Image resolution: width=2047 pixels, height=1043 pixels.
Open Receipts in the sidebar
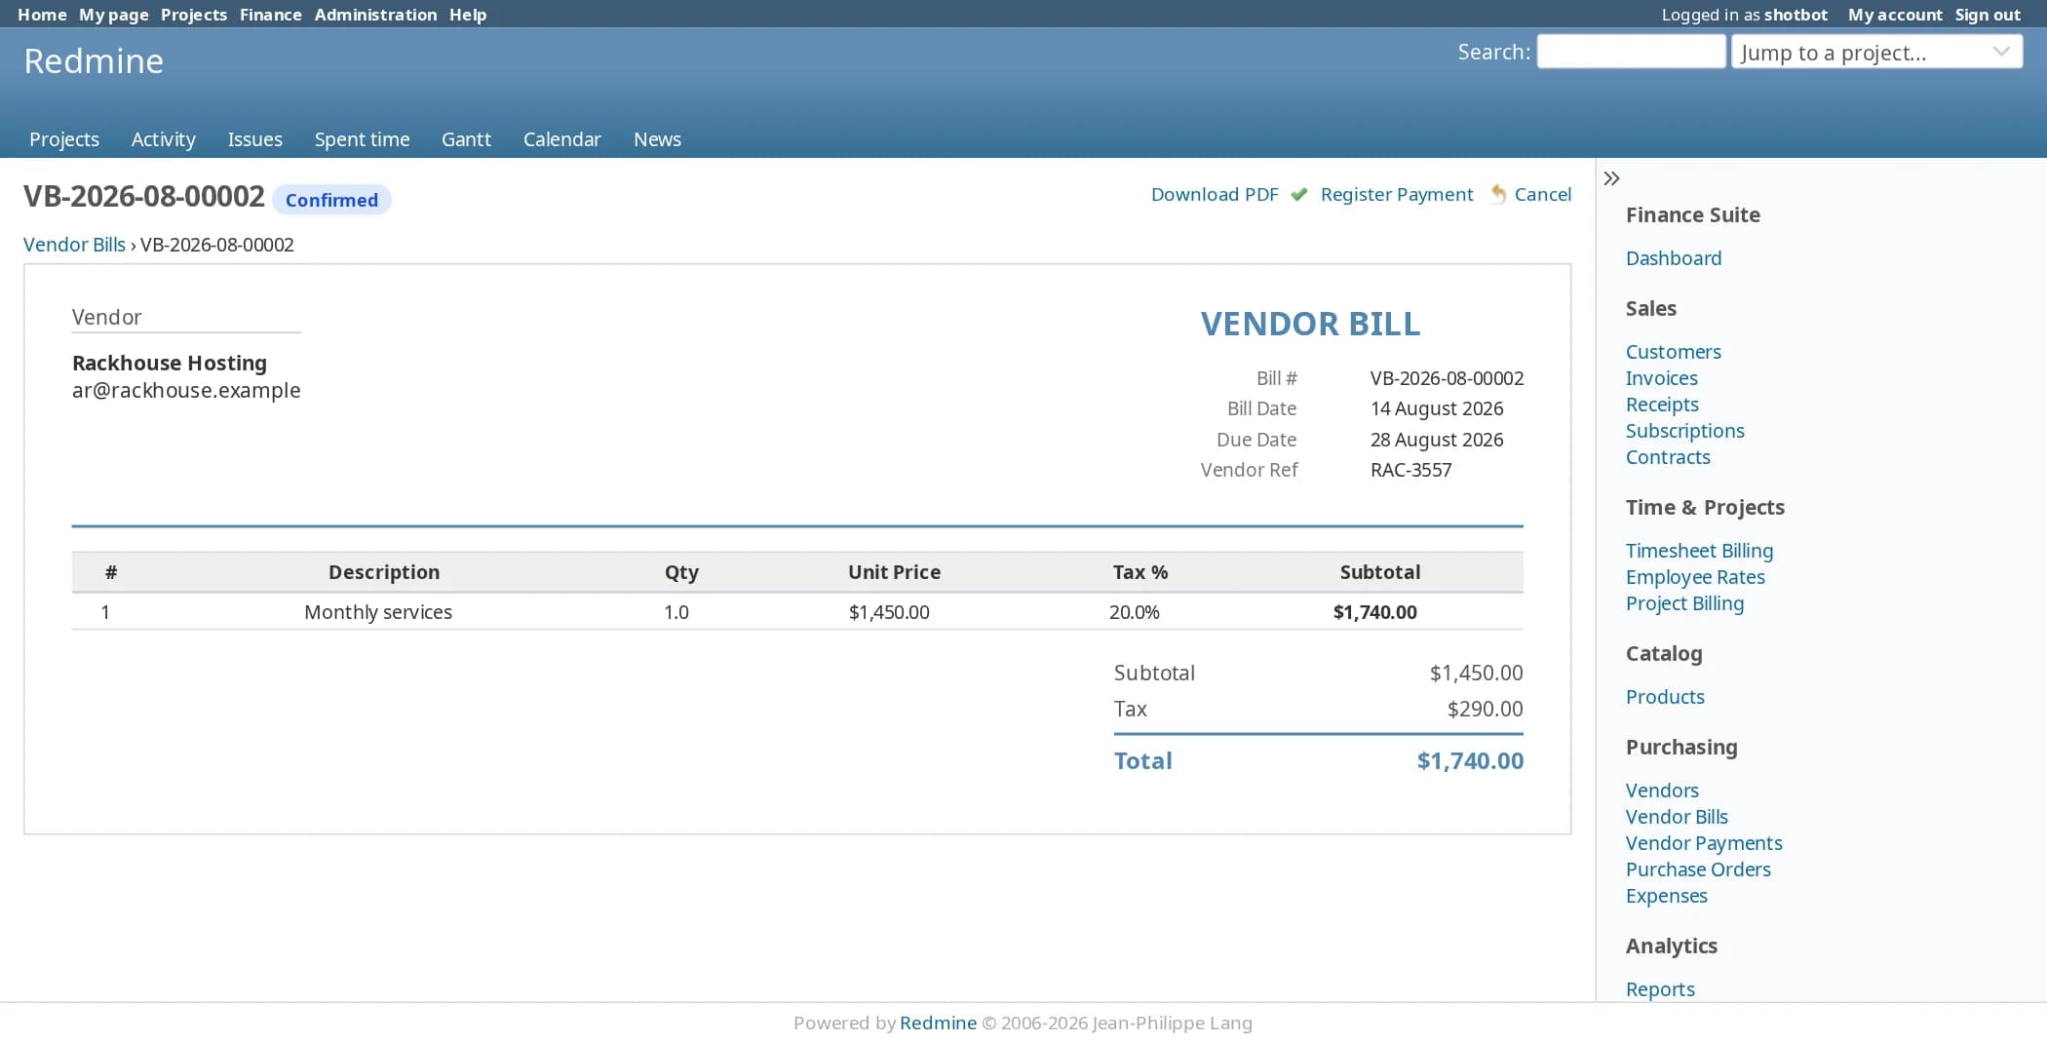pyautogui.click(x=1662, y=405)
